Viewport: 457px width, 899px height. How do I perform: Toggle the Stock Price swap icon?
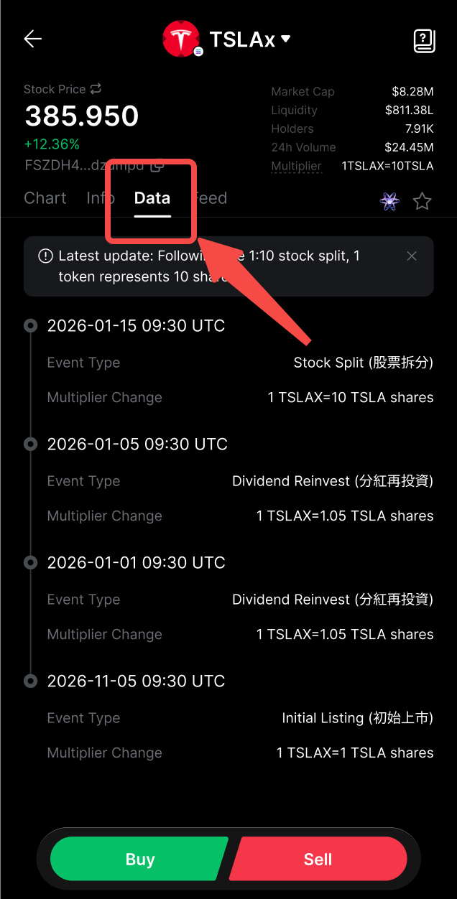tap(96, 89)
